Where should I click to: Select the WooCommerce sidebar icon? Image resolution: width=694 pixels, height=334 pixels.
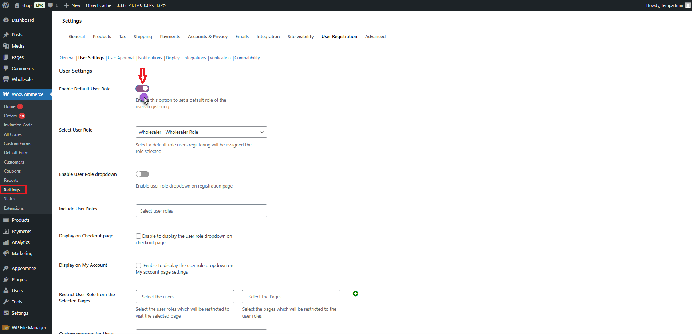pos(6,94)
